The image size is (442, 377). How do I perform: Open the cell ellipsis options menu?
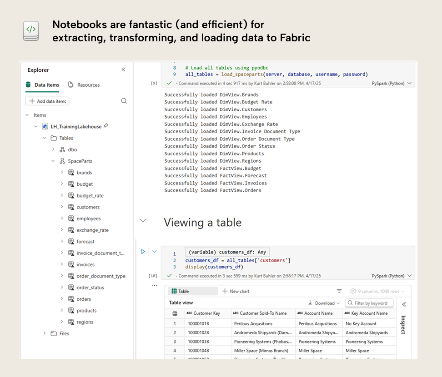pos(152,285)
